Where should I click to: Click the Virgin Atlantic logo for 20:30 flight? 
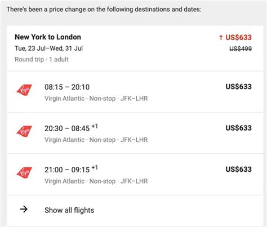(24, 131)
